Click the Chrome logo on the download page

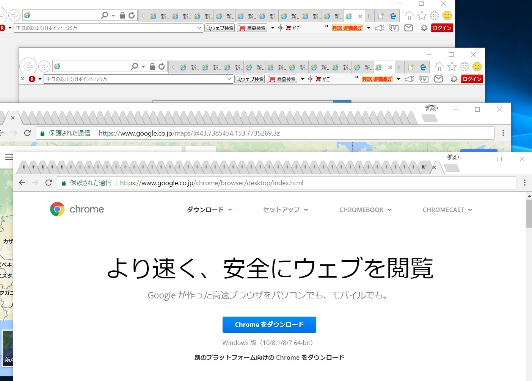57,209
